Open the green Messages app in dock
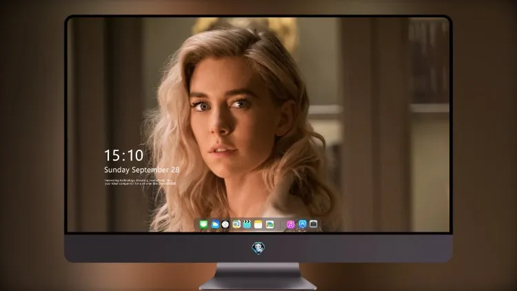Screen dimensions: 517x291 [203, 224]
